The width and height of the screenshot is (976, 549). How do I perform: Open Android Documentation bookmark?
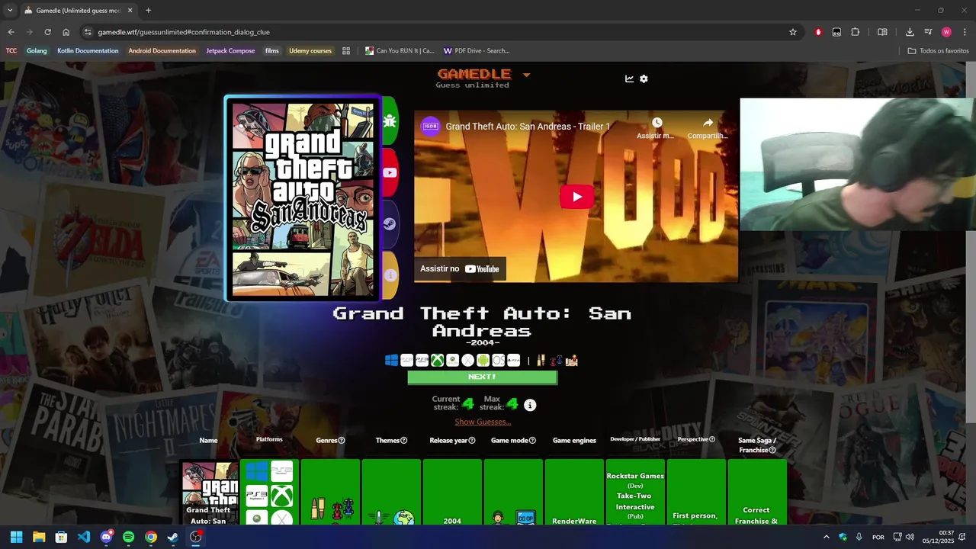tap(162, 51)
